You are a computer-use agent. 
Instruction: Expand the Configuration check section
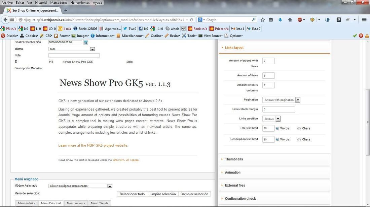coord(274,199)
